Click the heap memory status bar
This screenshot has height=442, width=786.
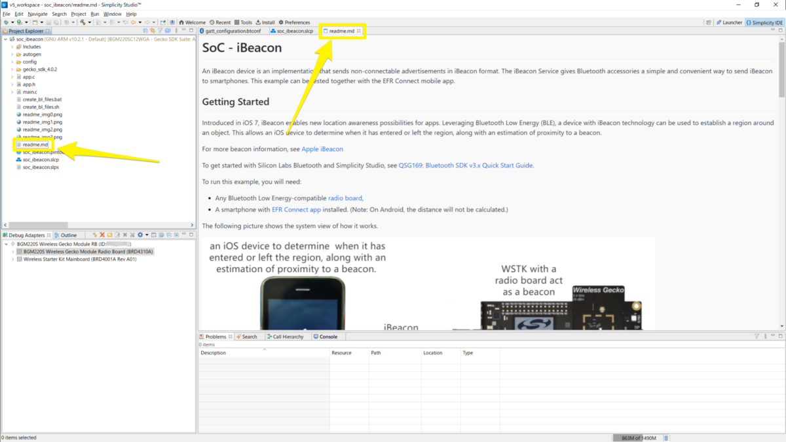[x=639, y=437]
